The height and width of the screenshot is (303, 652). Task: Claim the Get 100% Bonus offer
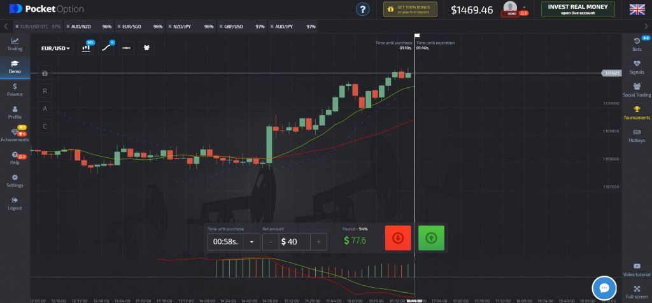click(x=410, y=9)
